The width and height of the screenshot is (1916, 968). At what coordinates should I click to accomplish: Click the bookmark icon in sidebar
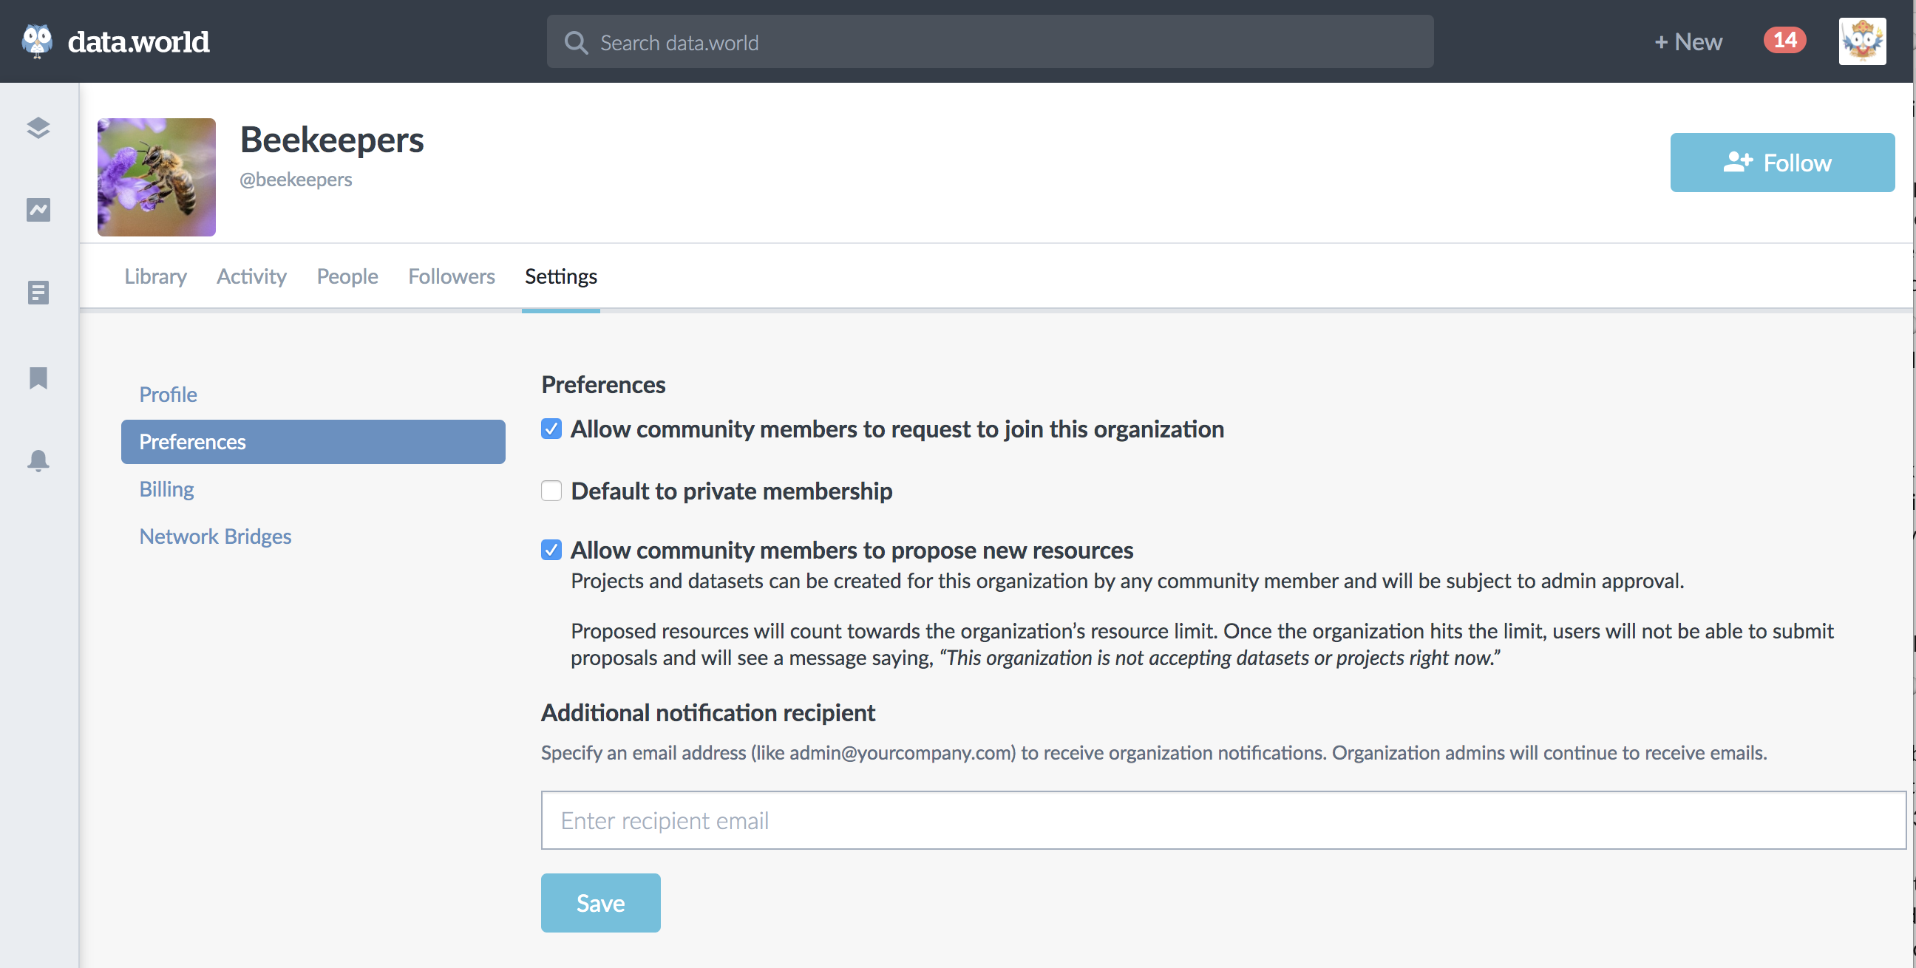pos(38,377)
